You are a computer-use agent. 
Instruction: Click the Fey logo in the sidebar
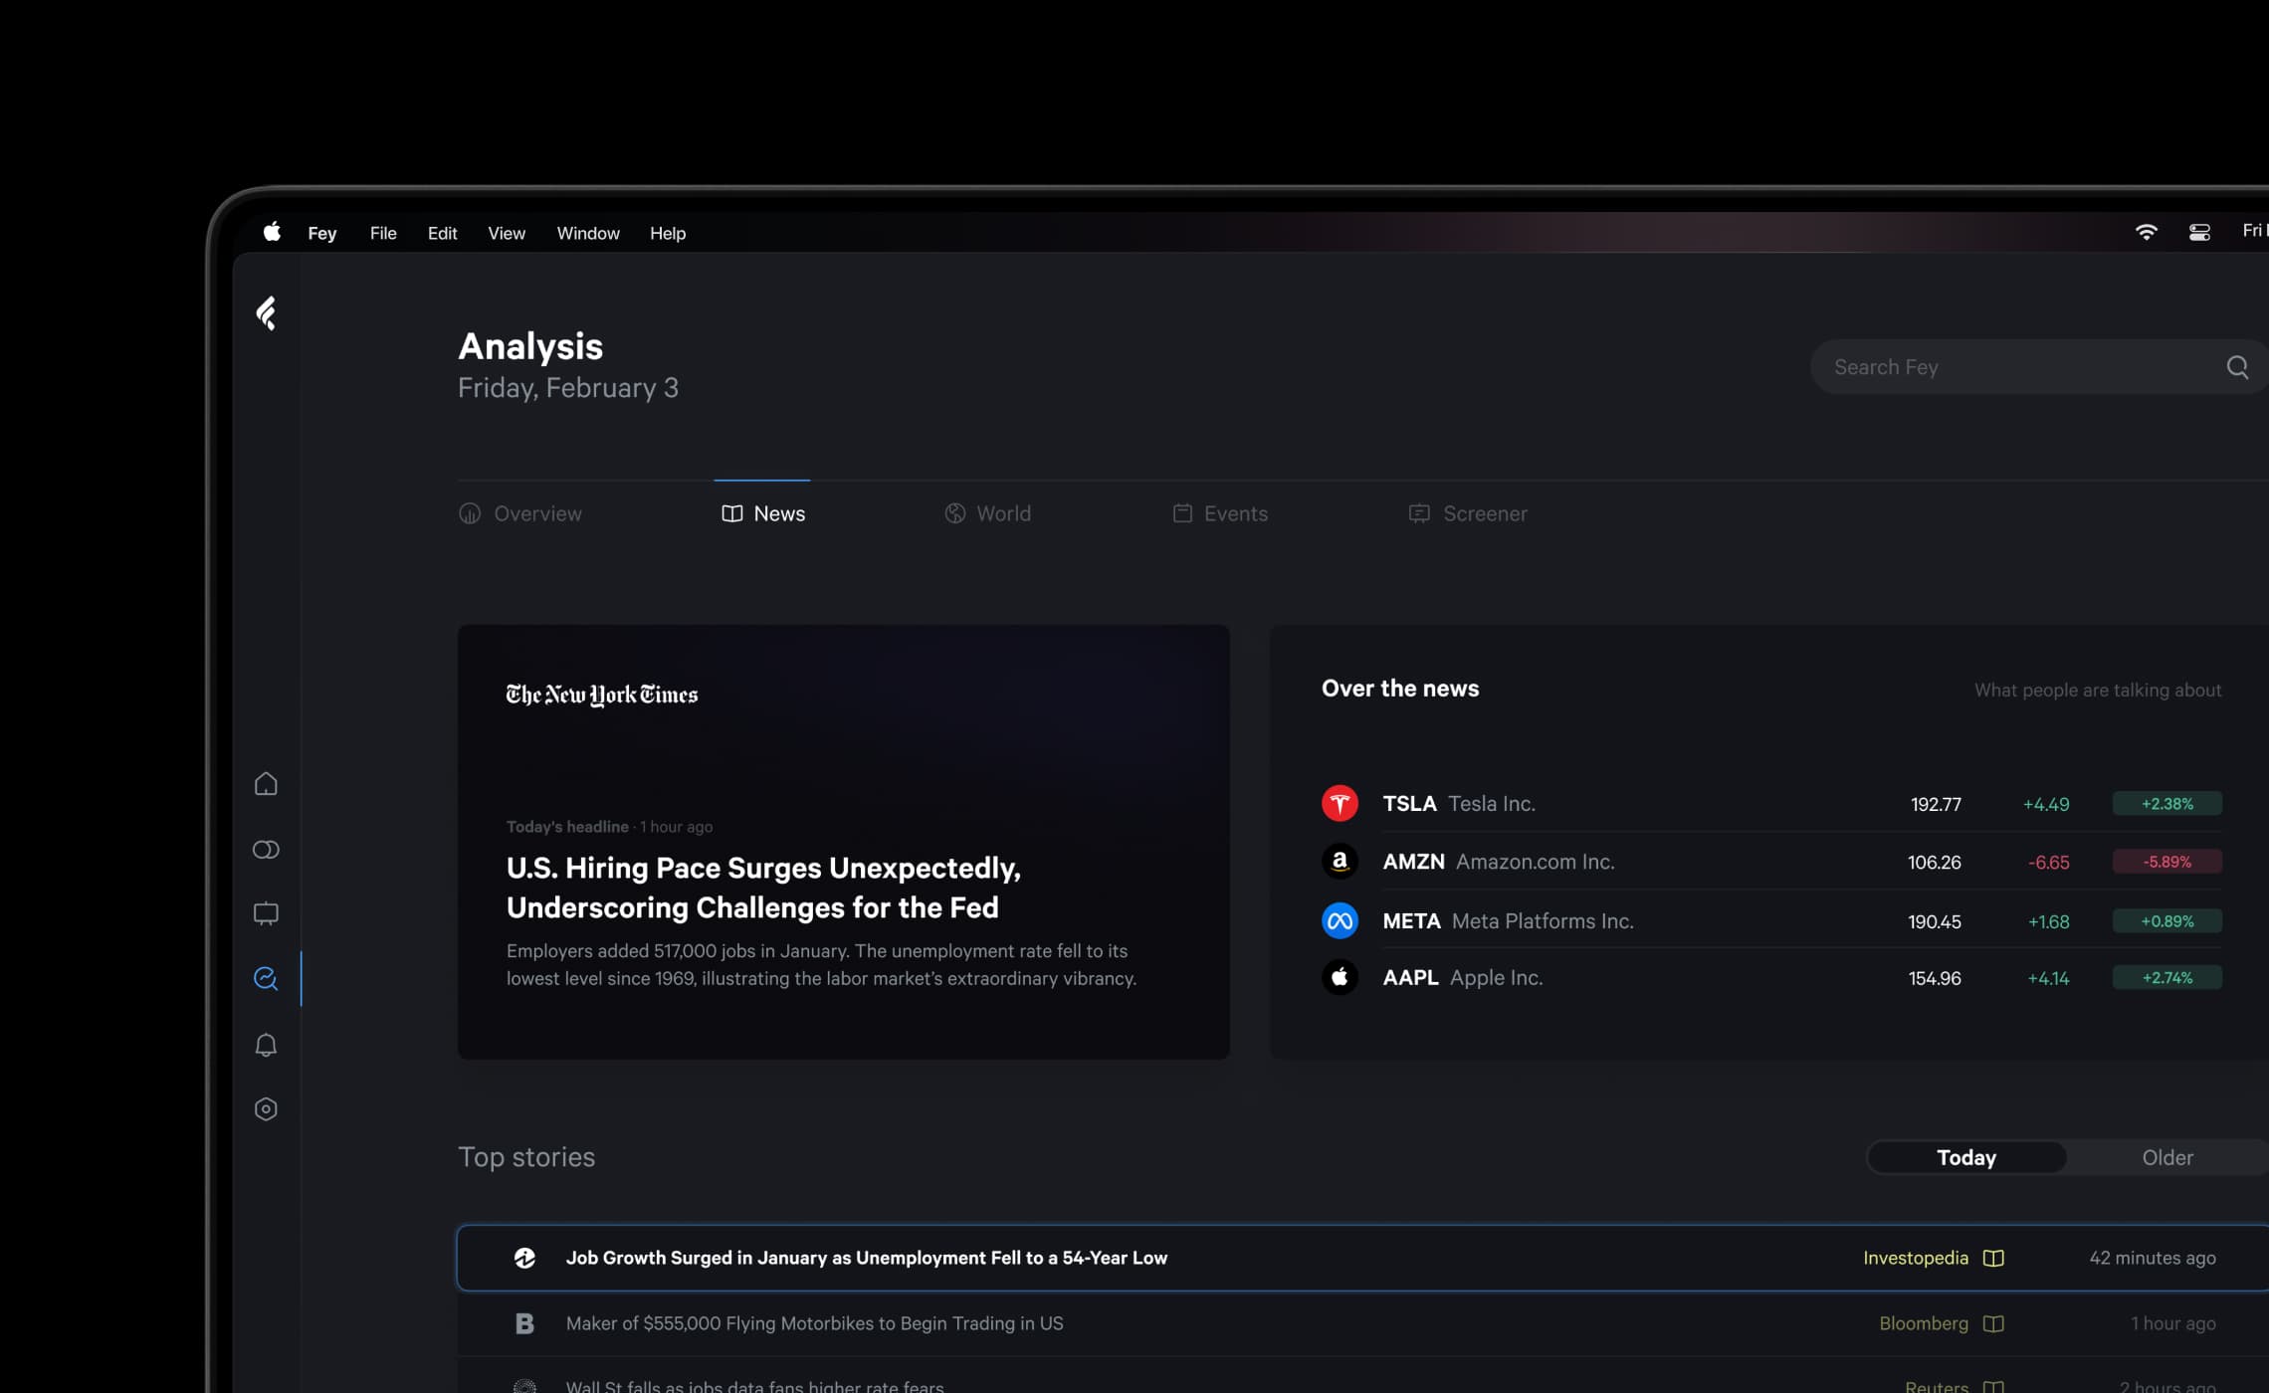click(266, 313)
